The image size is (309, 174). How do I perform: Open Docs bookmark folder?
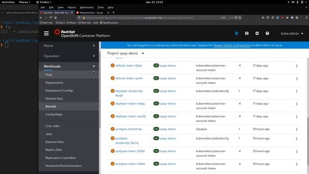[x=60, y=23]
